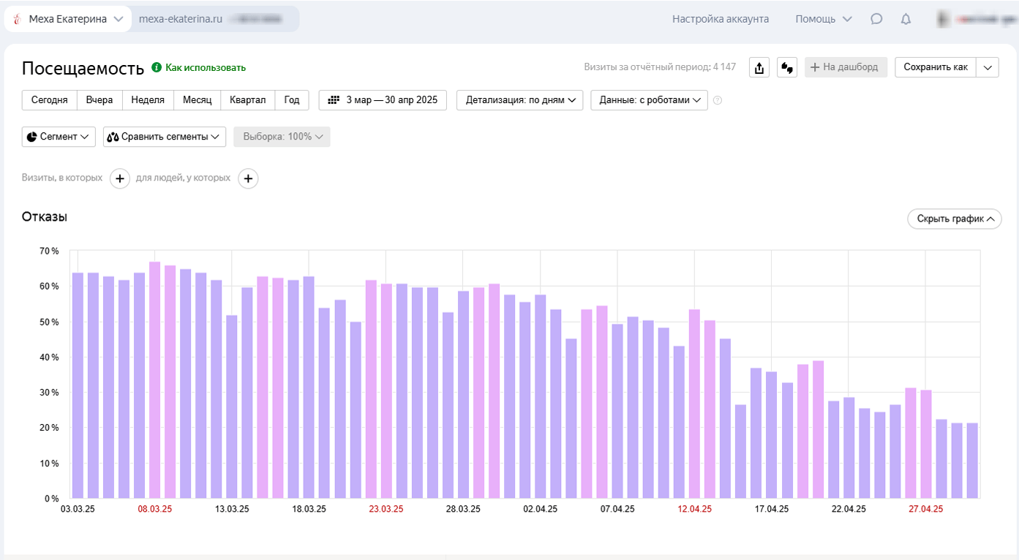Open Данные: с роботами dropdown
Image resolution: width=1019 pixels, height=560 pixels.
tap(649, 100)
